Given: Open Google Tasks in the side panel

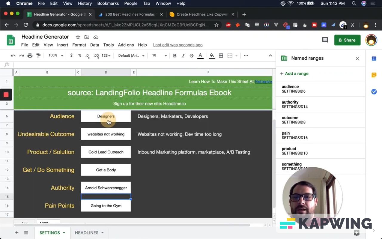Looking at the screenshot, I should click(374, 92).
